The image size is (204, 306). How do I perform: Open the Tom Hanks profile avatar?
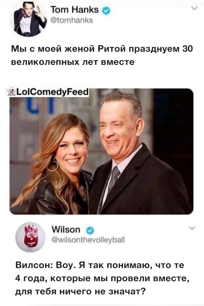point(30,19)
